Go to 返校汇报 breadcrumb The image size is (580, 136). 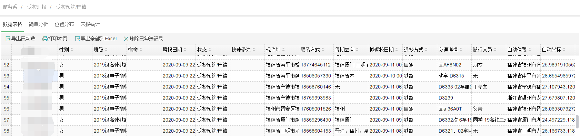pos(37,7)
